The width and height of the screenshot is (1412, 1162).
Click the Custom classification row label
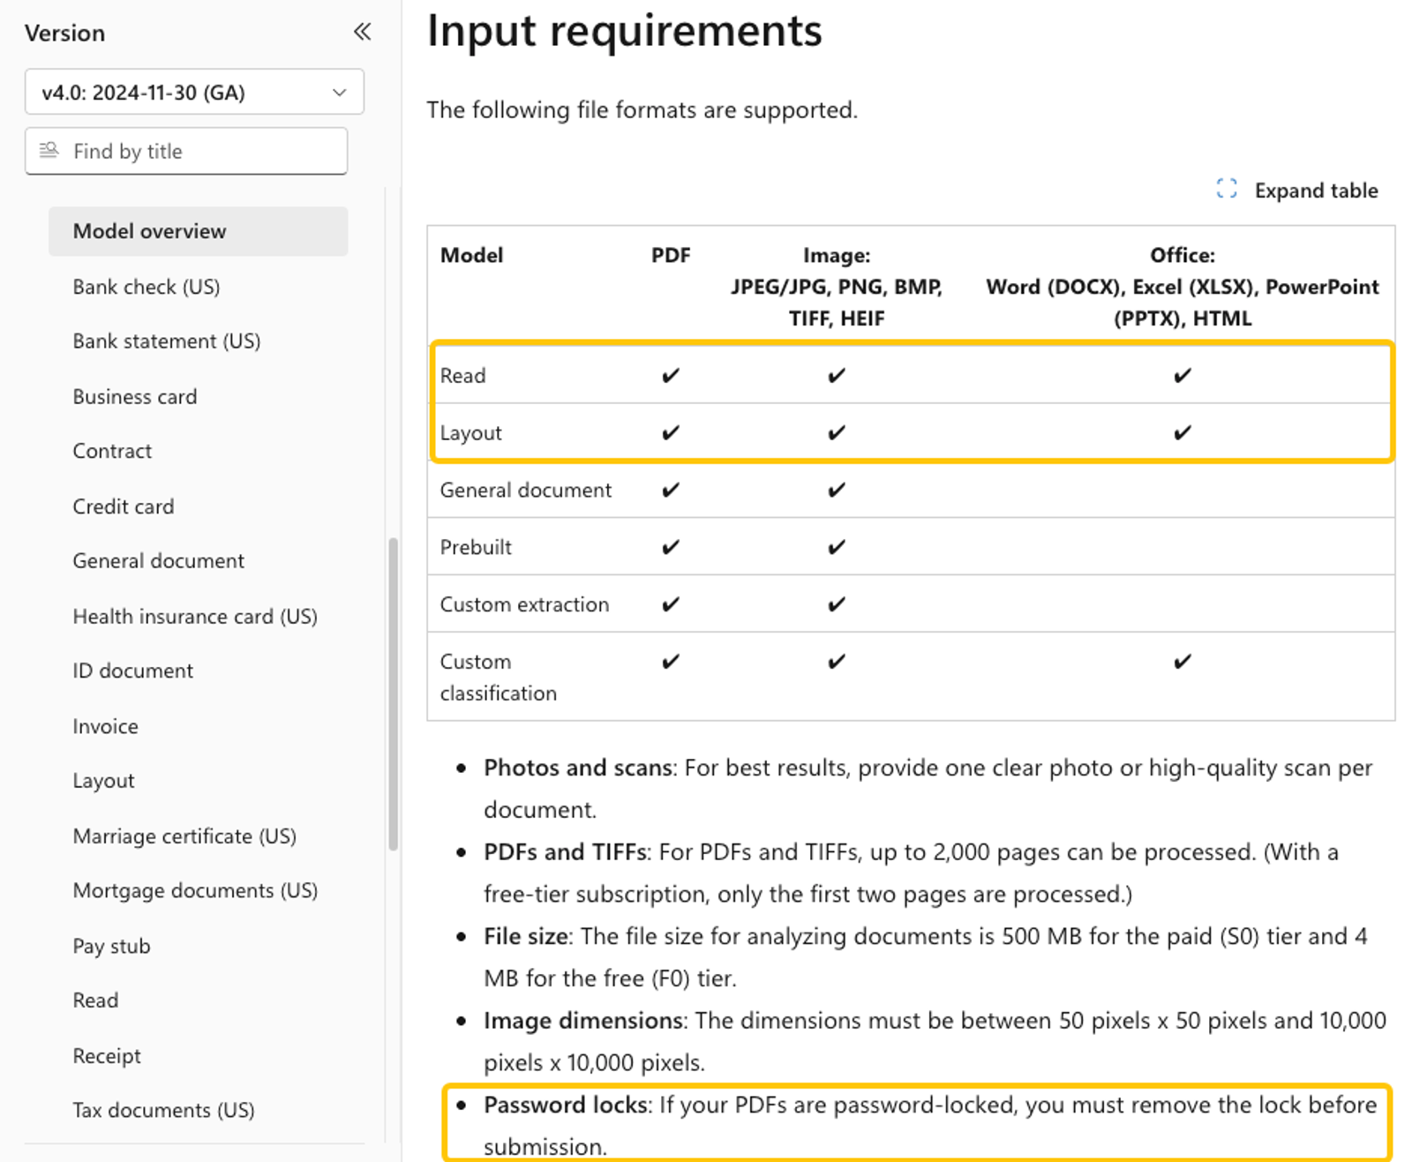(499, 678)
